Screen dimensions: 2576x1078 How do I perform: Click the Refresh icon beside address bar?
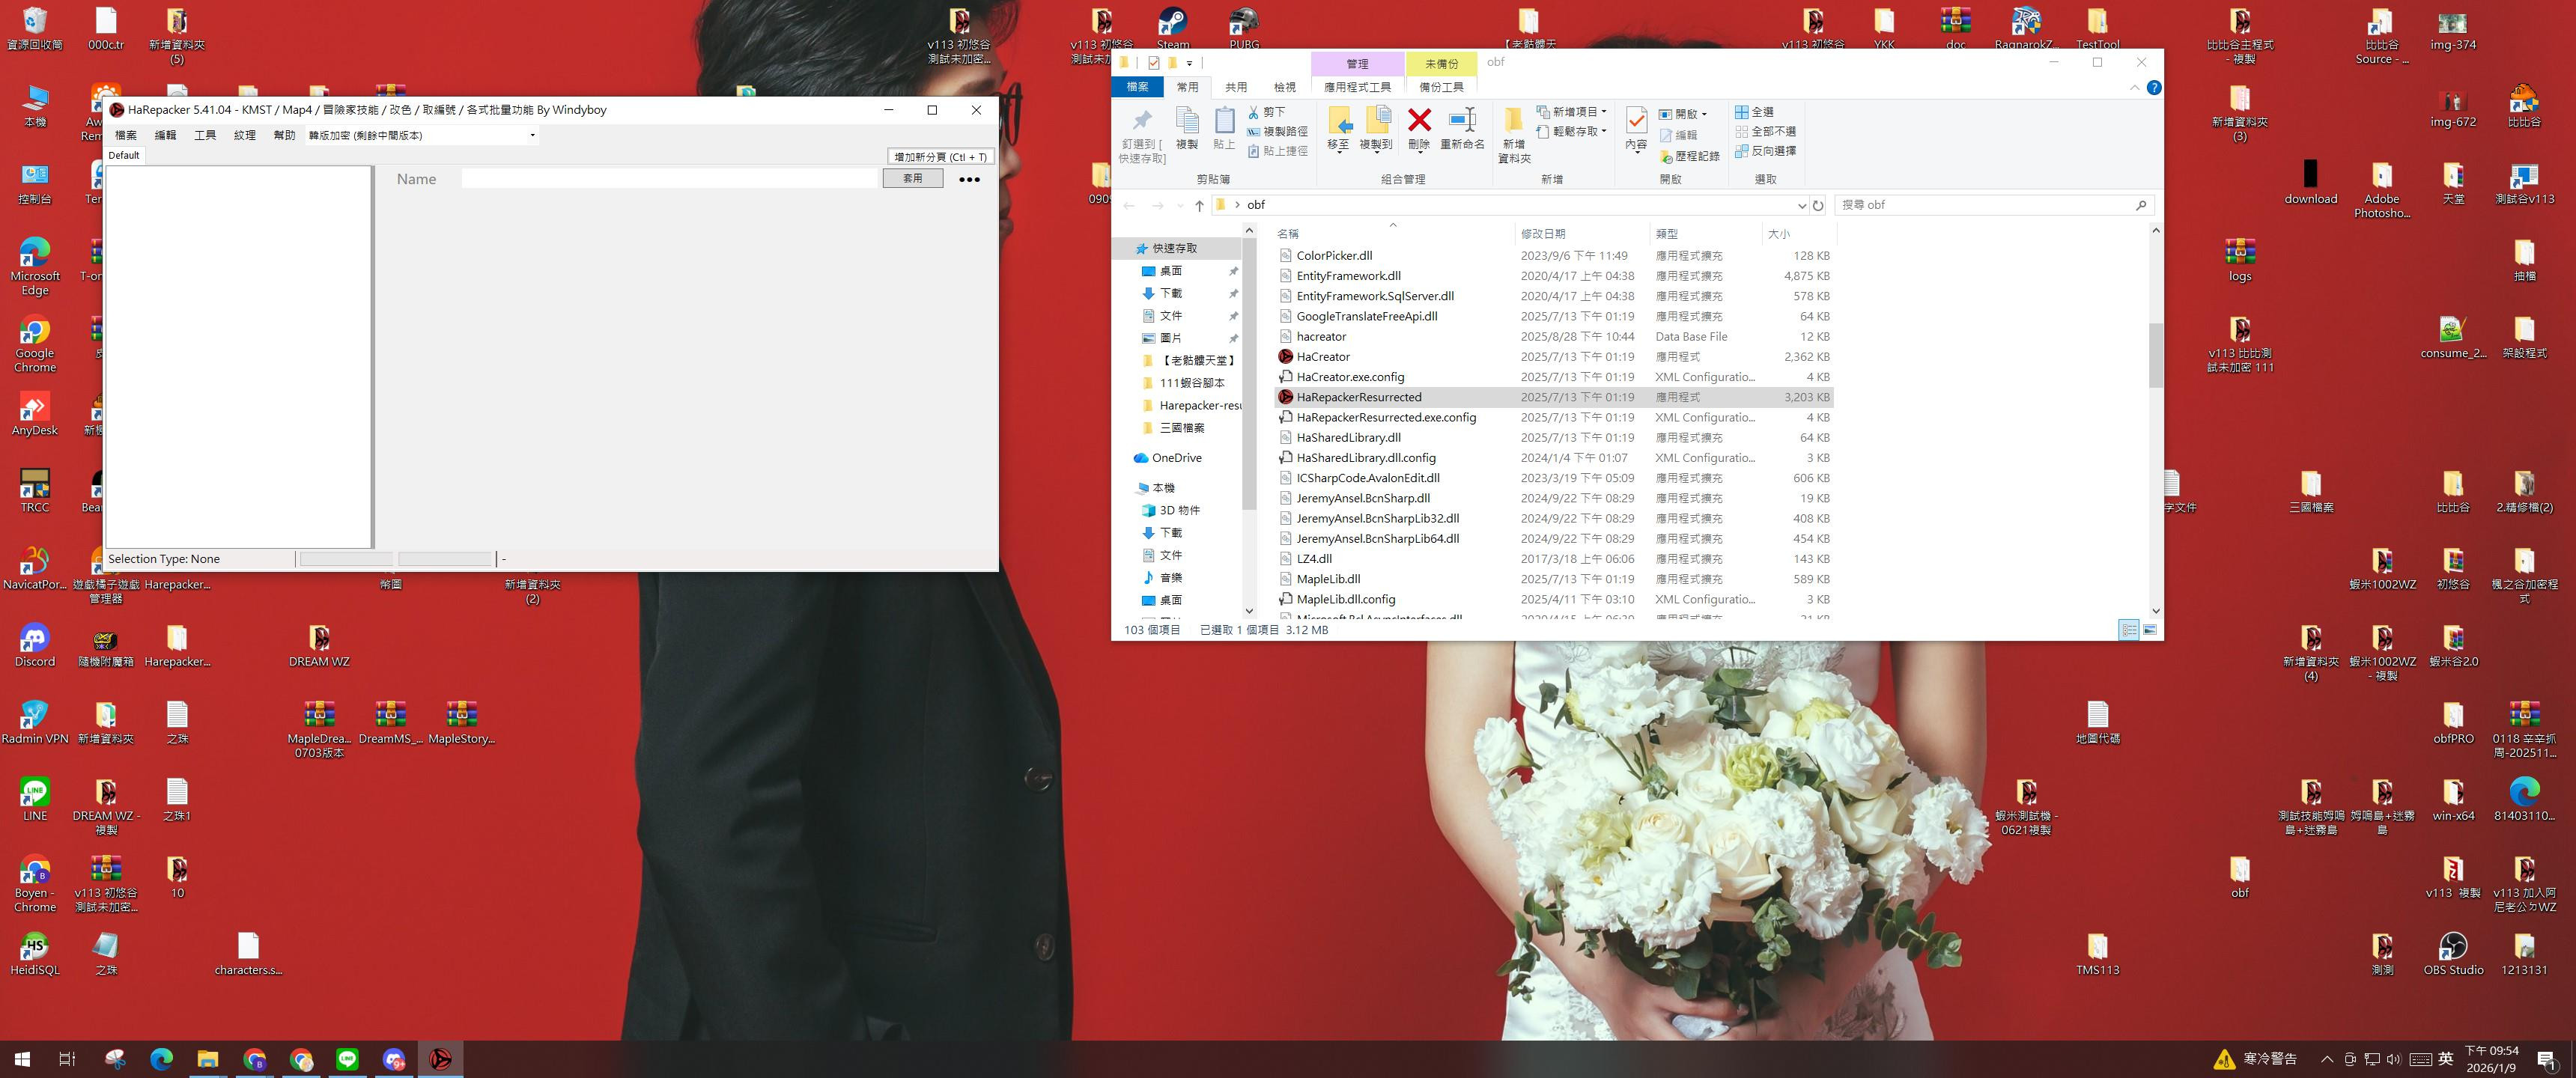tap(1818, 205)
